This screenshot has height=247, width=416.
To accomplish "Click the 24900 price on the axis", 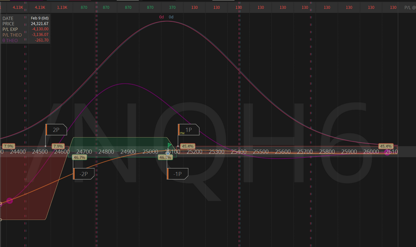I will [x=128, y=152].
